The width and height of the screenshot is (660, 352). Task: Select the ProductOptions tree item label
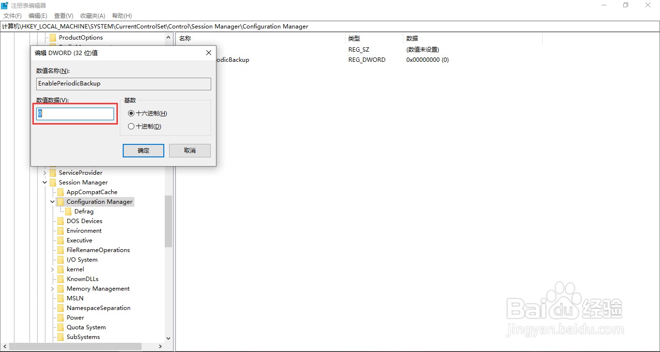(81, 38)
